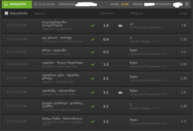Click score 3:1
This screenshot has height=131, width=193.
pos(106,92)
